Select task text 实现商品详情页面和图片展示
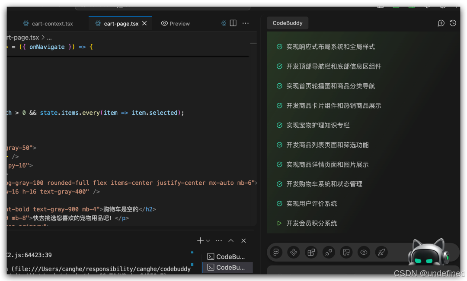Viewport: 467px width, 281px height. [x=327, y=164]
